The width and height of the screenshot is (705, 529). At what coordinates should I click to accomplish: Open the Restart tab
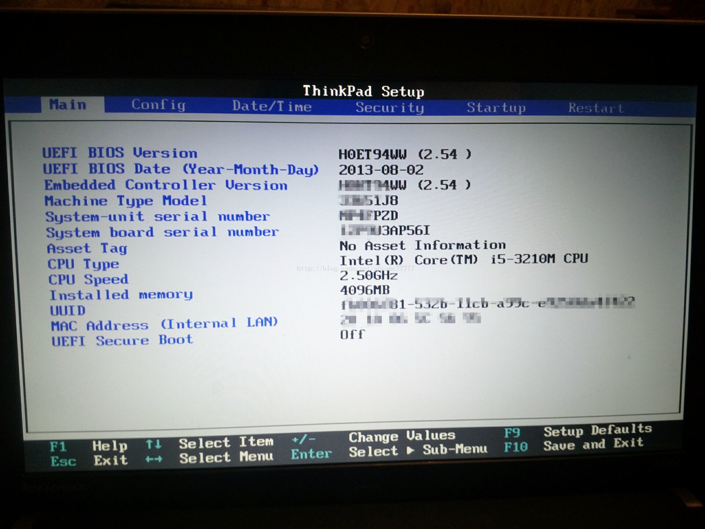[x=596, y=108]
